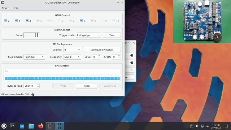Toggle GPIO 1 checkbox
Screen dimensions: 231x130
[x=16, y=21]
